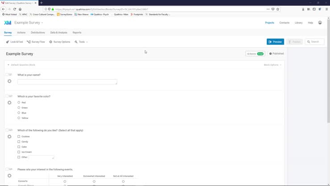
Task: Switch to the Survey tab
Action: 8,33
